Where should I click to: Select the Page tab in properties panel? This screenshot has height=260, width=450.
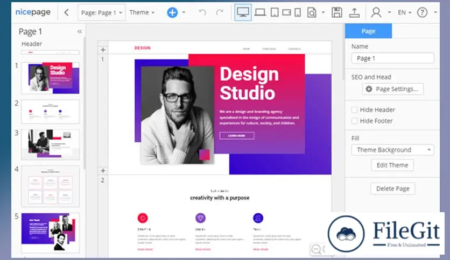(x=368, y=31)
